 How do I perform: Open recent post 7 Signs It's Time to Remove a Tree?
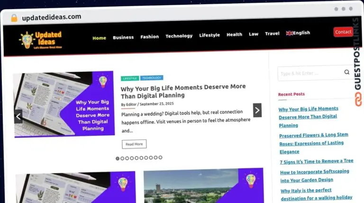point(317,161)
